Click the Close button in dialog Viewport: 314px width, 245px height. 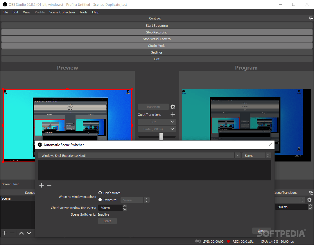[x=261, y=230]
